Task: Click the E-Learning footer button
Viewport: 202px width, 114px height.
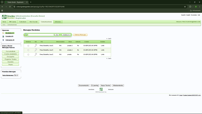Action: (x=95, y=85)
